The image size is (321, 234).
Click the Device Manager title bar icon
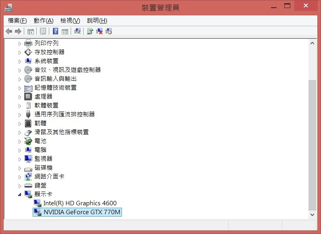[x=8, y=8]
